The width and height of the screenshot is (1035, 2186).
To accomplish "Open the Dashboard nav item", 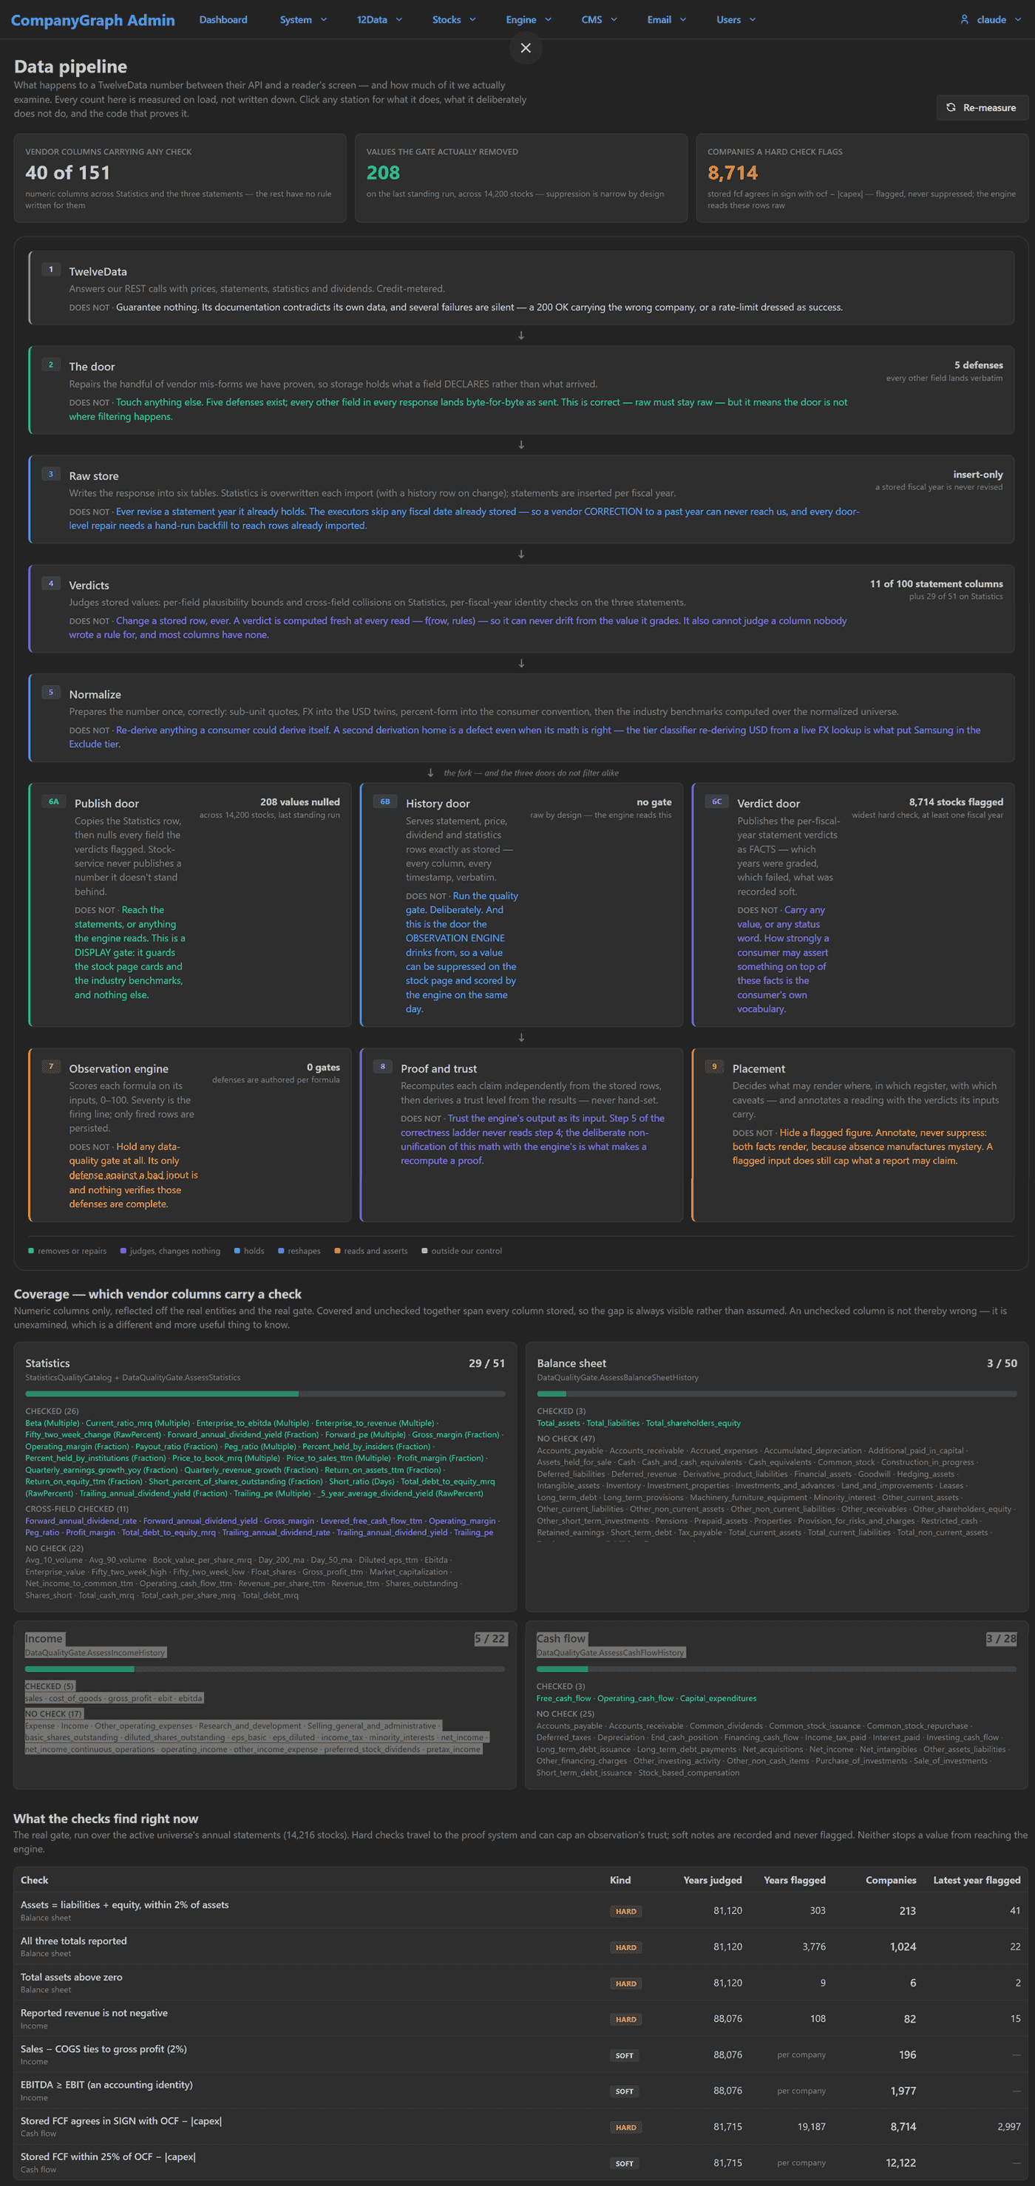I will click(x=223, y=19).
